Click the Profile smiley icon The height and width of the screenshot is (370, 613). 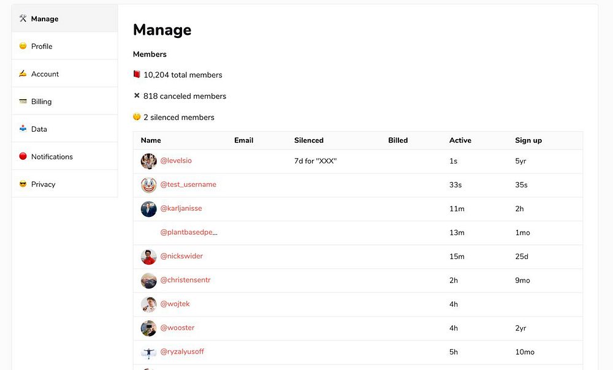[23, 46]
